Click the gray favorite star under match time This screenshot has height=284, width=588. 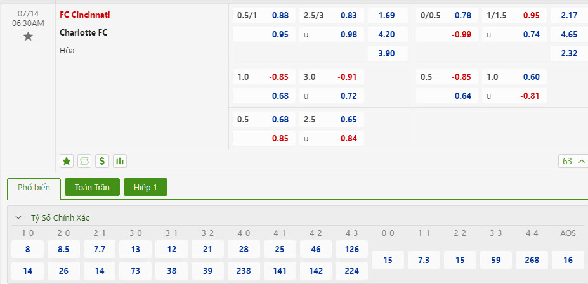point(28,37)
